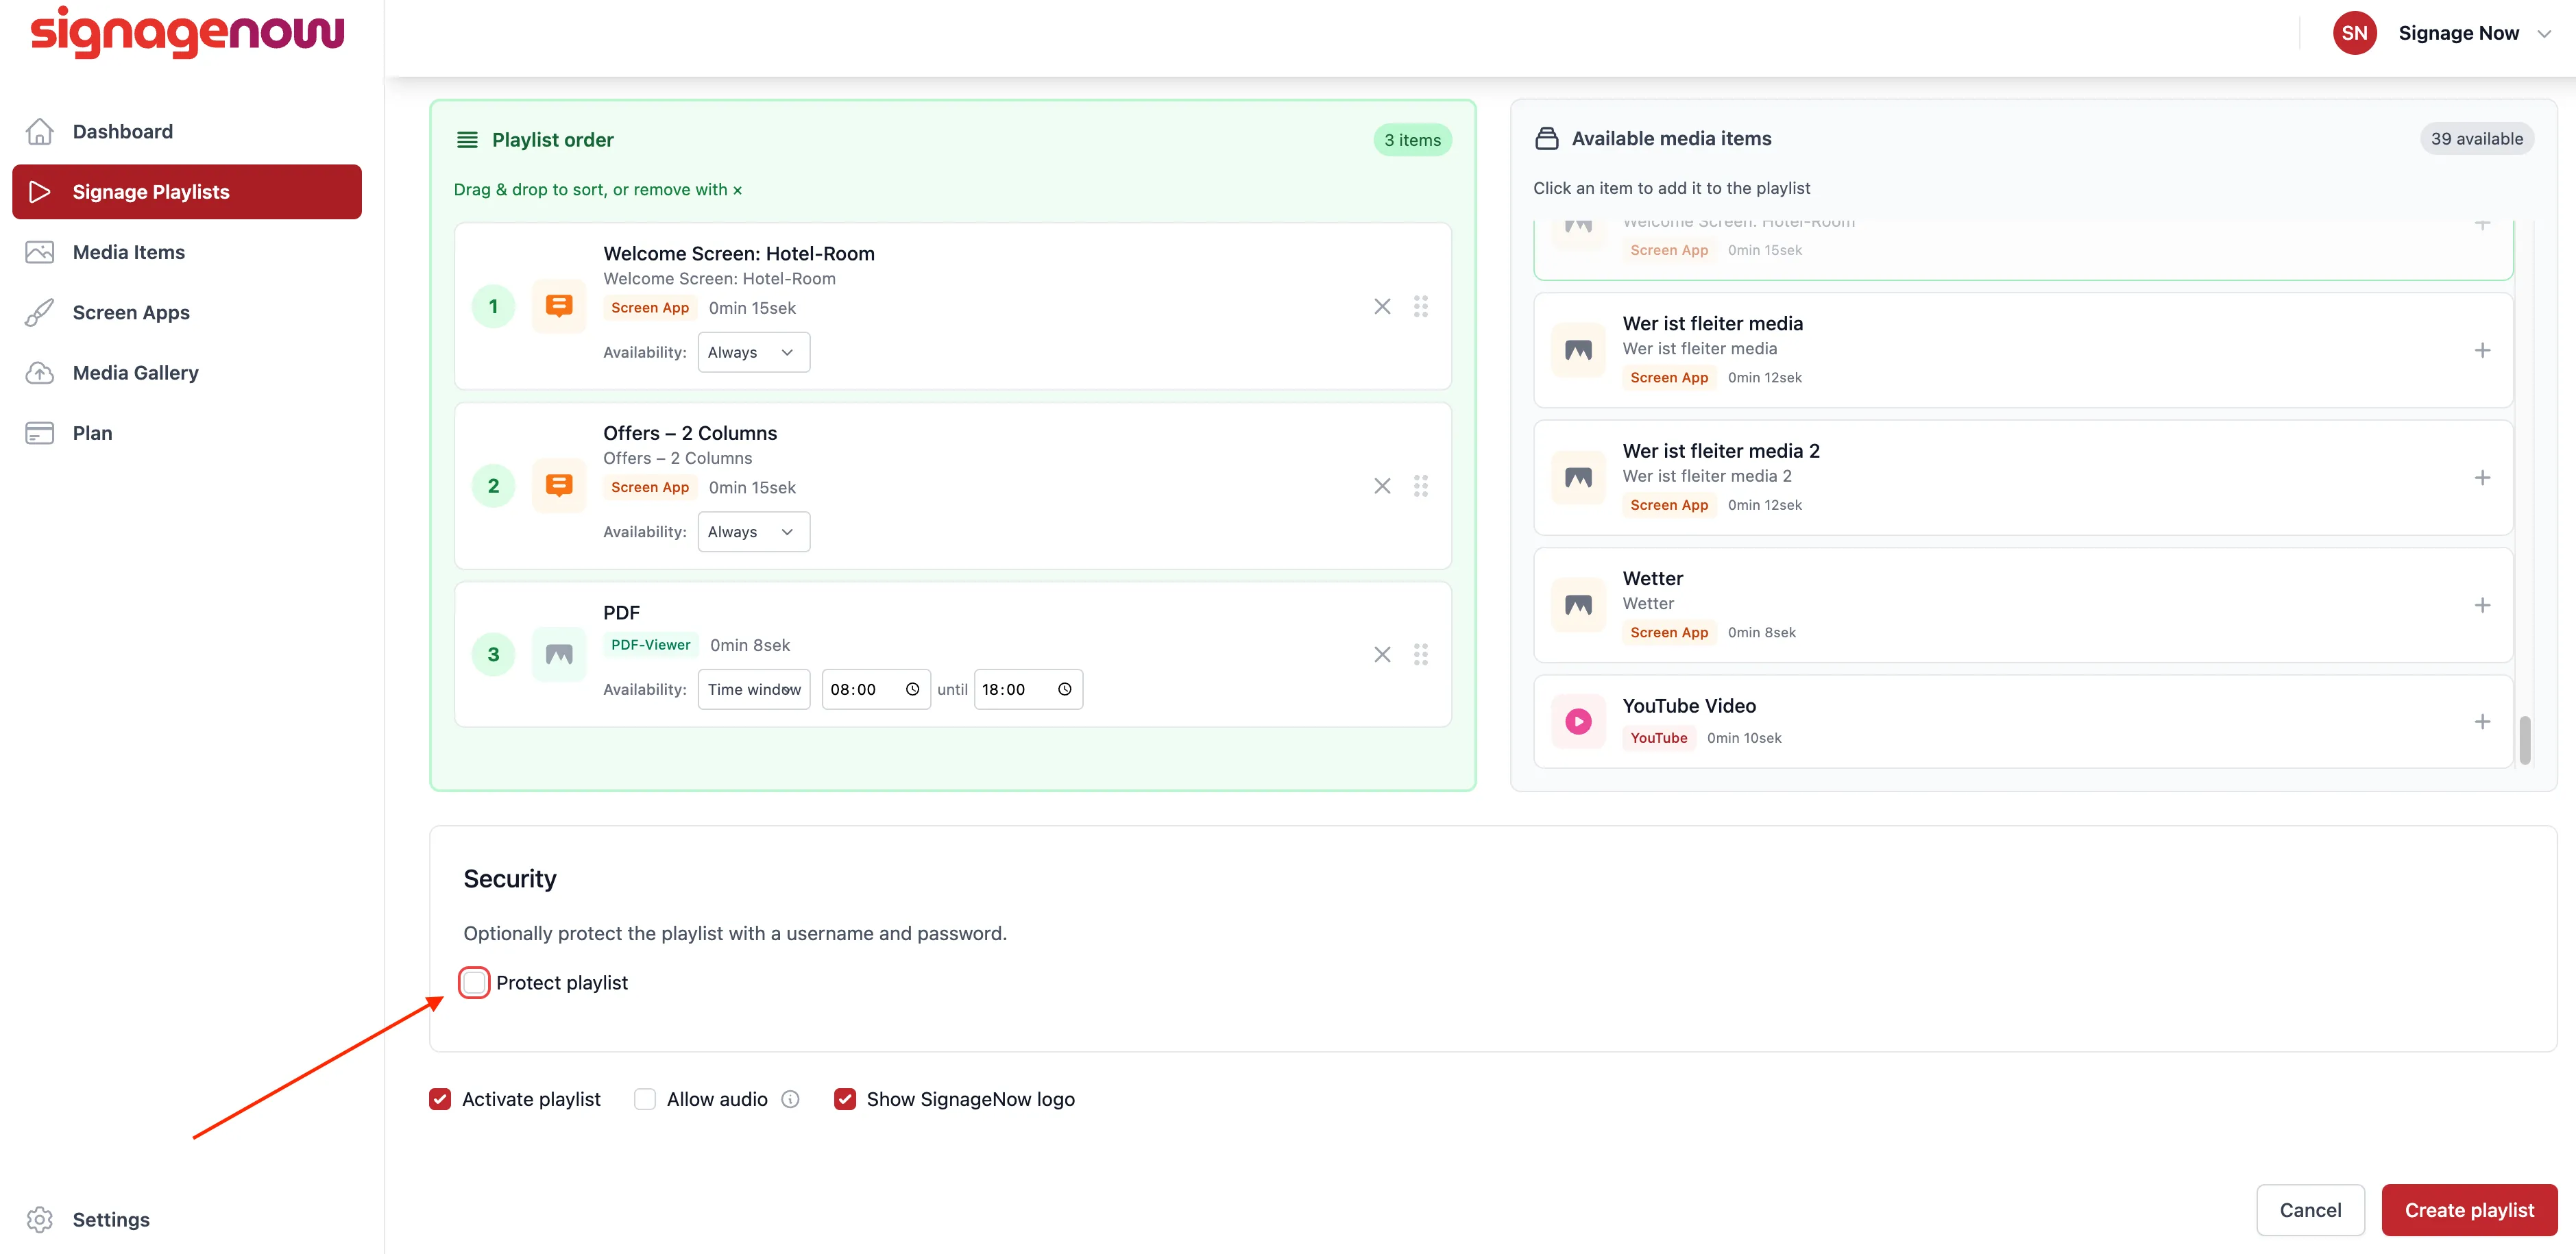2576x1254 pixels.
Task: Click the available media items scrollbar
Action: (x=2524, y=740)
